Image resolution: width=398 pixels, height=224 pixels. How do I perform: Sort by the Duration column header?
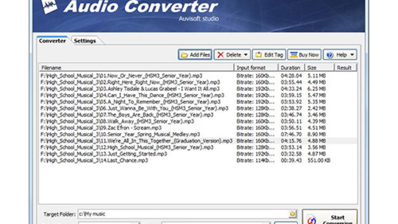290,68
